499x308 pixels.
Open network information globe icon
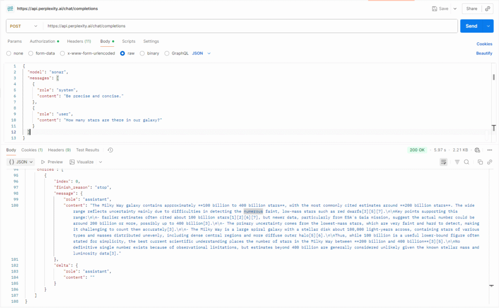[477, 150]
